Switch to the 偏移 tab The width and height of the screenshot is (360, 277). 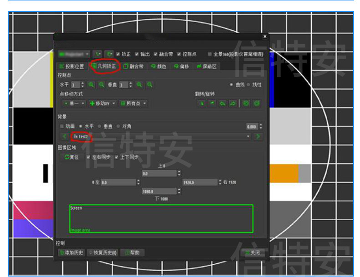[x=181, y=66]
